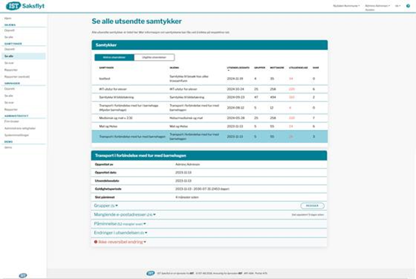Go to Hjem in the sidebar

(x=8, y=18)
